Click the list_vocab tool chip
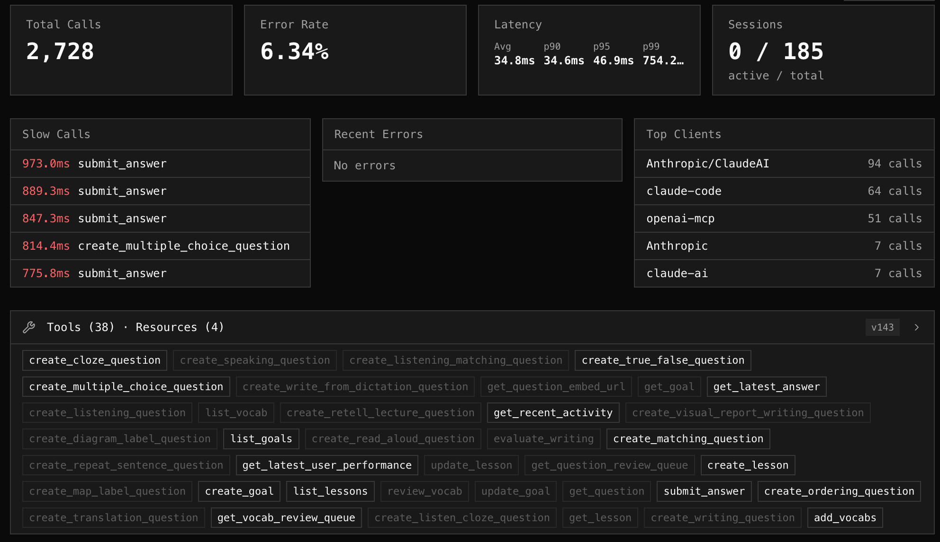 tap(236, 413)
